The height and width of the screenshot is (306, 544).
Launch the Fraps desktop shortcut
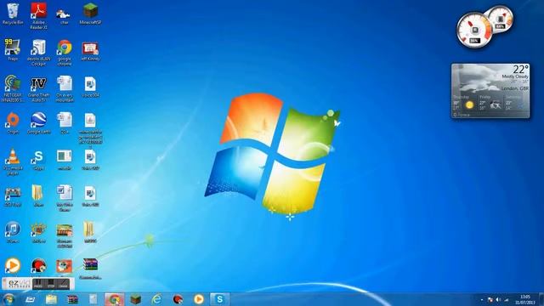click(13, 50)
